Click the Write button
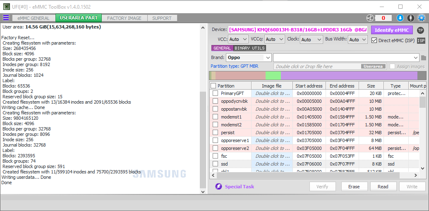 pos(412,187)
